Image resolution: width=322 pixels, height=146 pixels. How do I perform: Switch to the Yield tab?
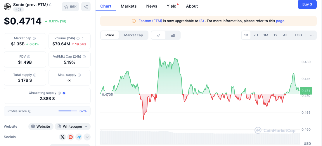[172, 6]
